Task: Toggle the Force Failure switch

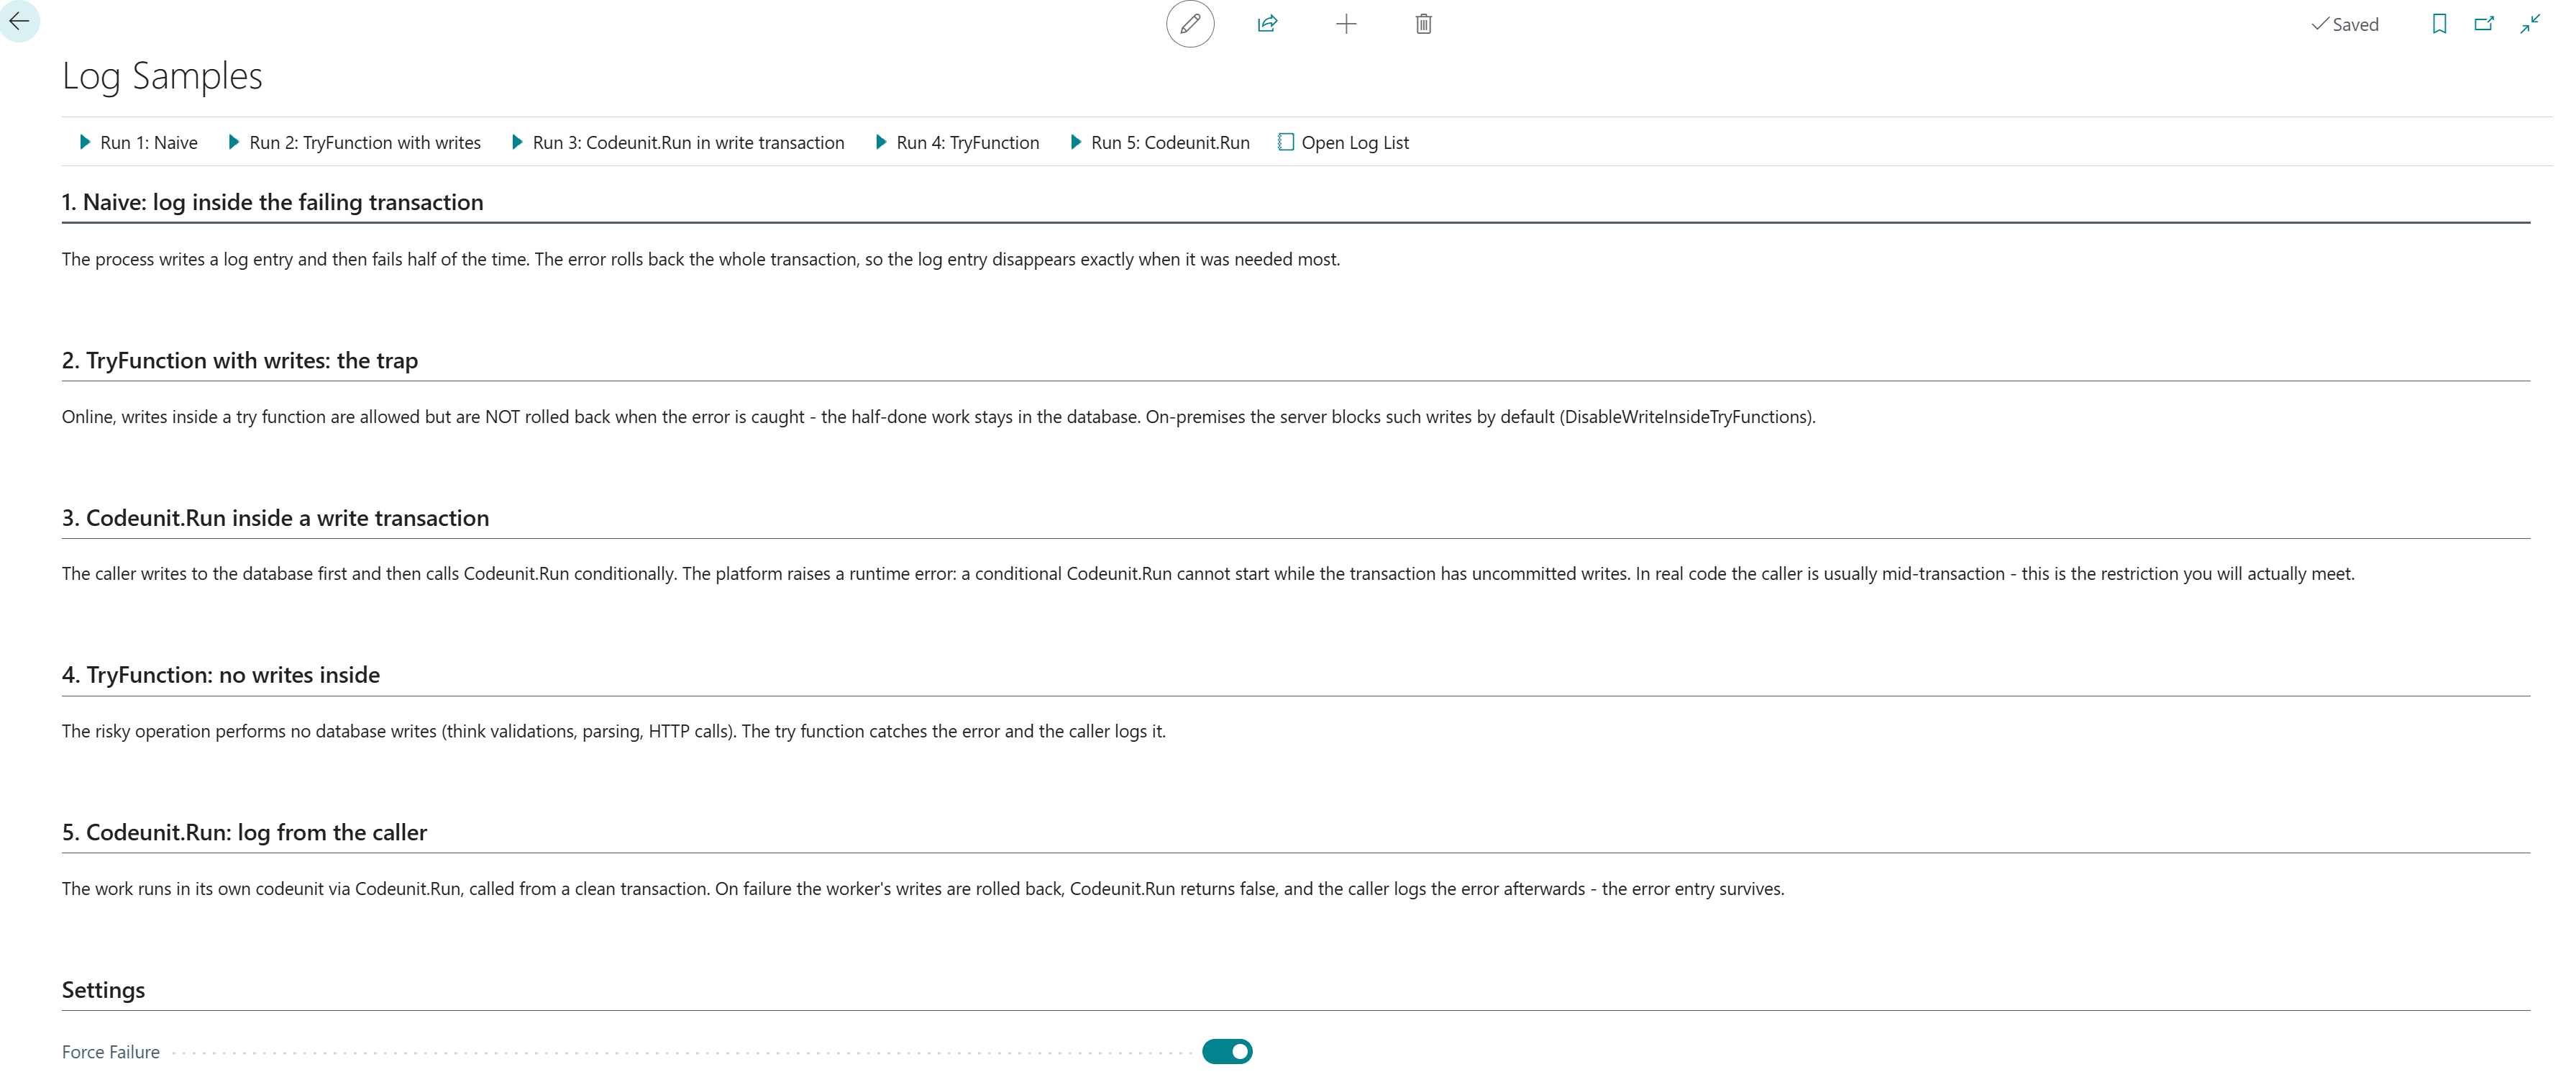Action: 1227,1051
